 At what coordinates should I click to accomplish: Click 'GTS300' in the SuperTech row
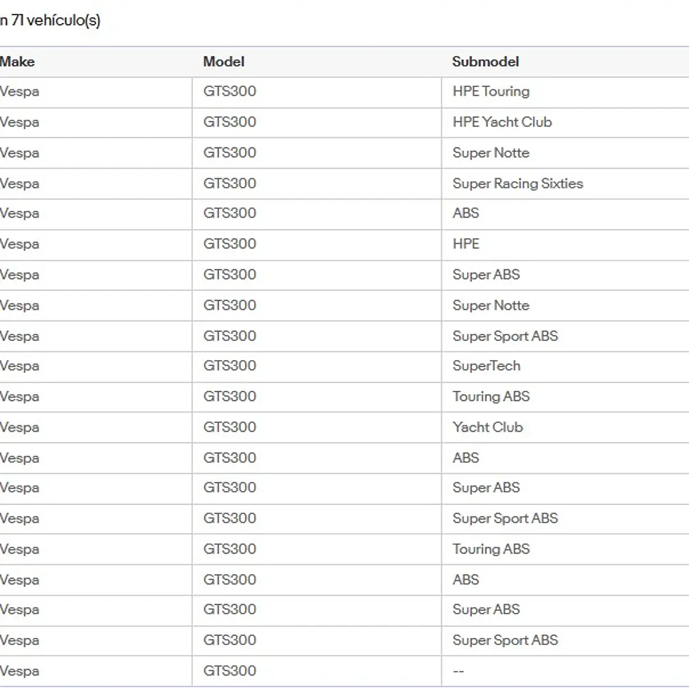coord(229,366)
